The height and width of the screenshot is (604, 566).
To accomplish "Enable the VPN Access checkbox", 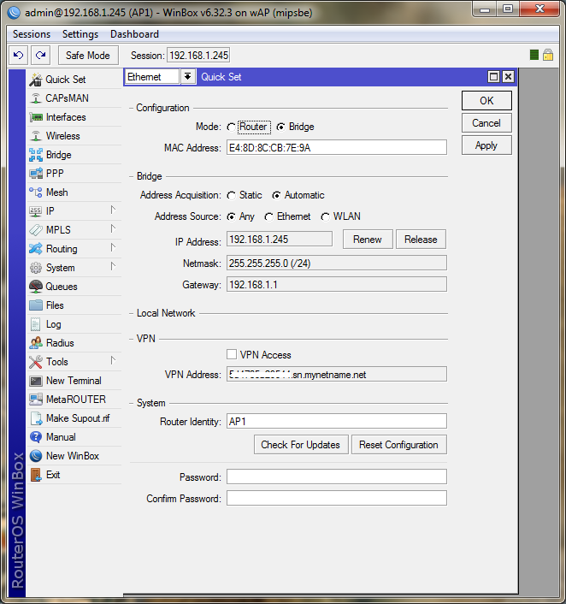I will tap(232, 354).
